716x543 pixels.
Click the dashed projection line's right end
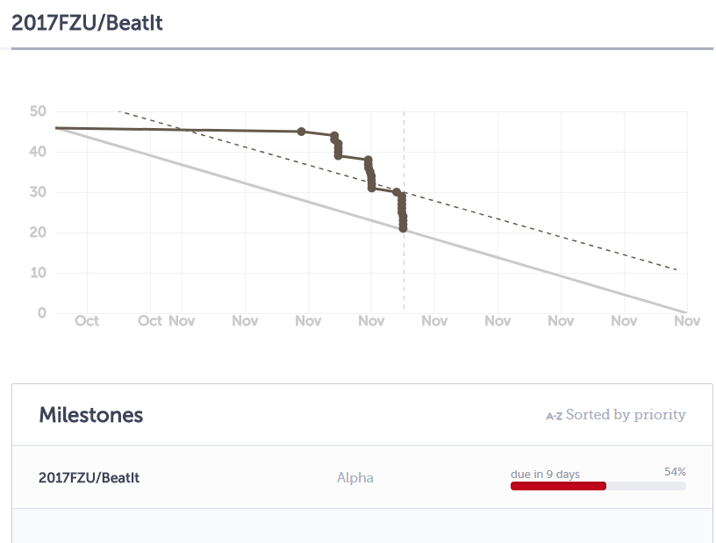point(675,269)
